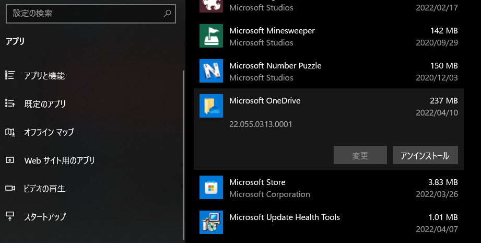Click the Microsoft OneDrive title text

click(265, 101)
